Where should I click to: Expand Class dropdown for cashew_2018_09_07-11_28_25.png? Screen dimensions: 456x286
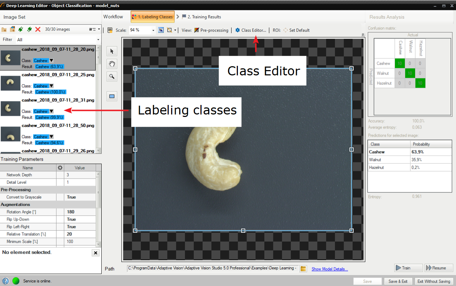51,86
